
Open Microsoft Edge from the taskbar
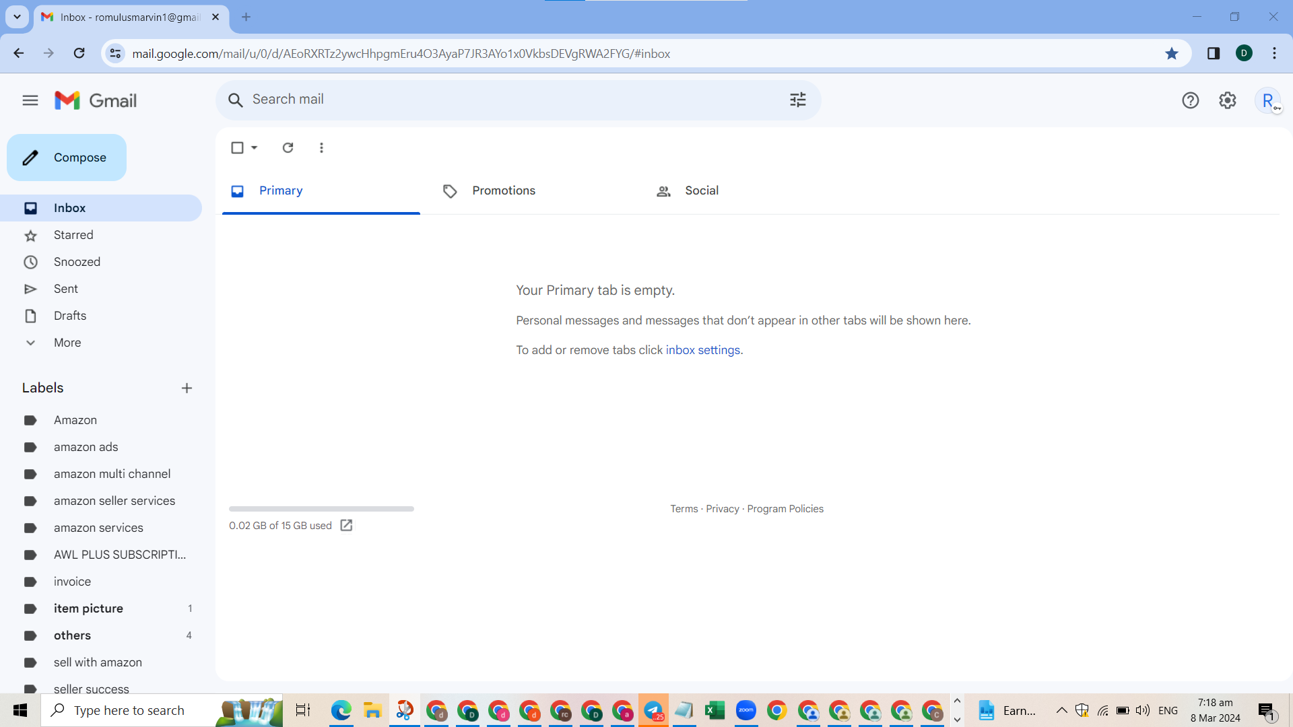341,710
